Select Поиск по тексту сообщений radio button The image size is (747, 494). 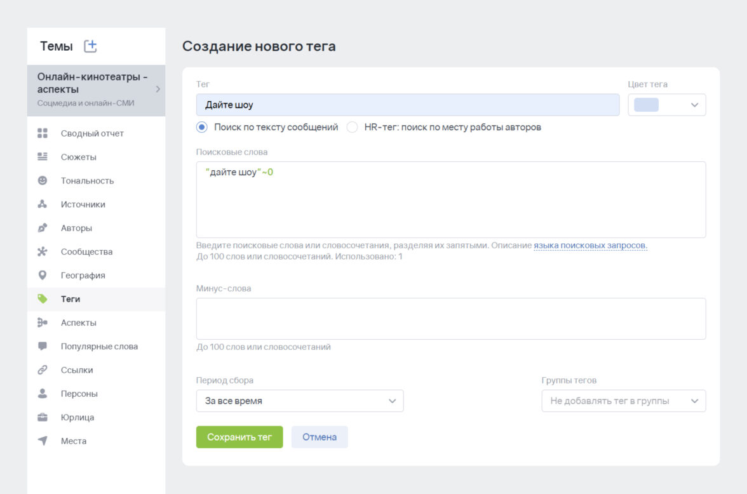(202, 127)
